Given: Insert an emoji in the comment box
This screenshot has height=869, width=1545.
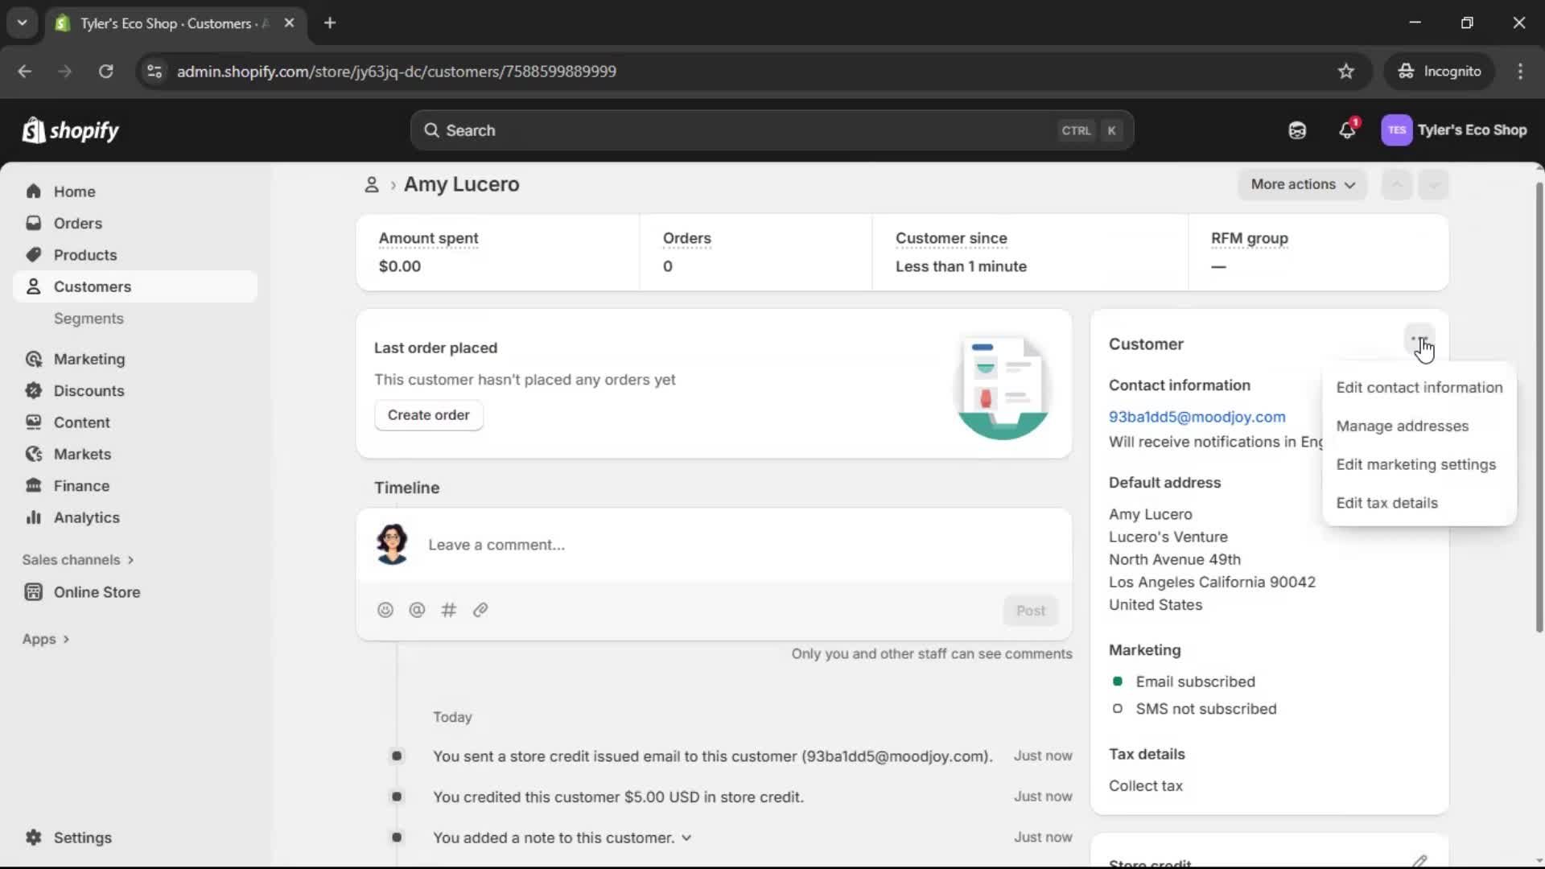Looking at the screenshot, I should (x=385, y=610).
